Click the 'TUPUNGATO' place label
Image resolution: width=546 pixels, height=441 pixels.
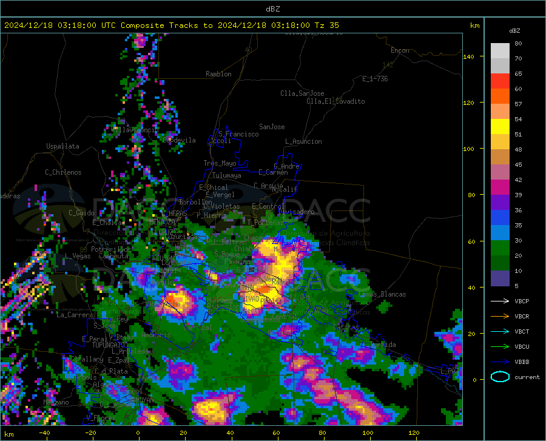coord(109,345)
